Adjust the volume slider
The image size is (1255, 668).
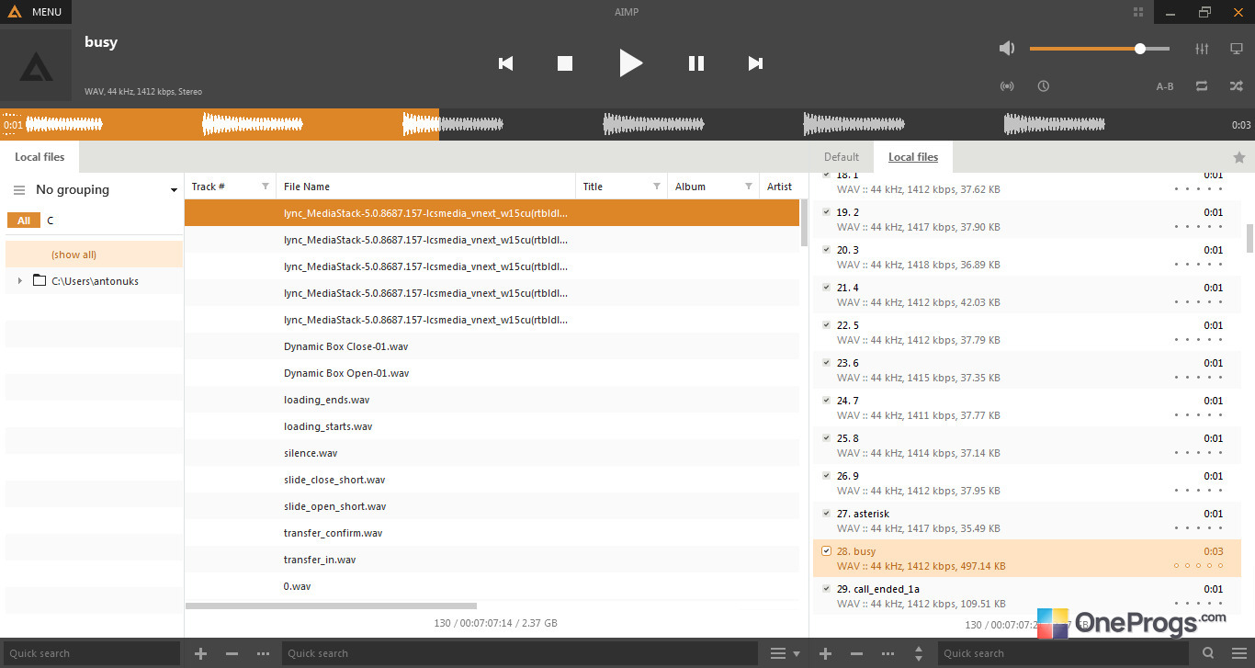[x=1100, y=49]
